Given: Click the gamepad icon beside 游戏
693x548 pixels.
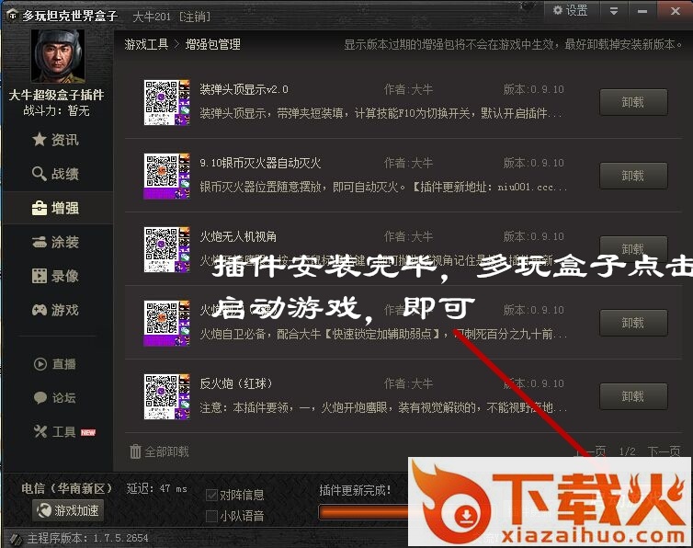Looking at the screenshot, I should click(40, 310).
